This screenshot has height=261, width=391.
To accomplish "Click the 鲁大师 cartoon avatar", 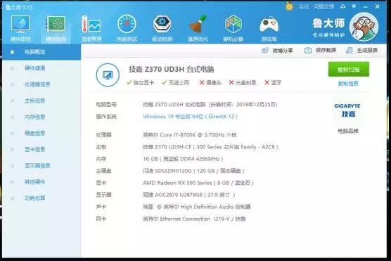I will click(364, 27).
